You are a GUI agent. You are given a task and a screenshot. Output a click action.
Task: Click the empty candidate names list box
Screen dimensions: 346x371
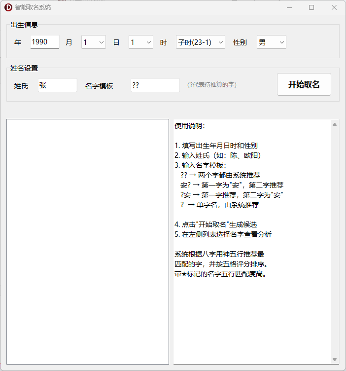tap(88, 242)
